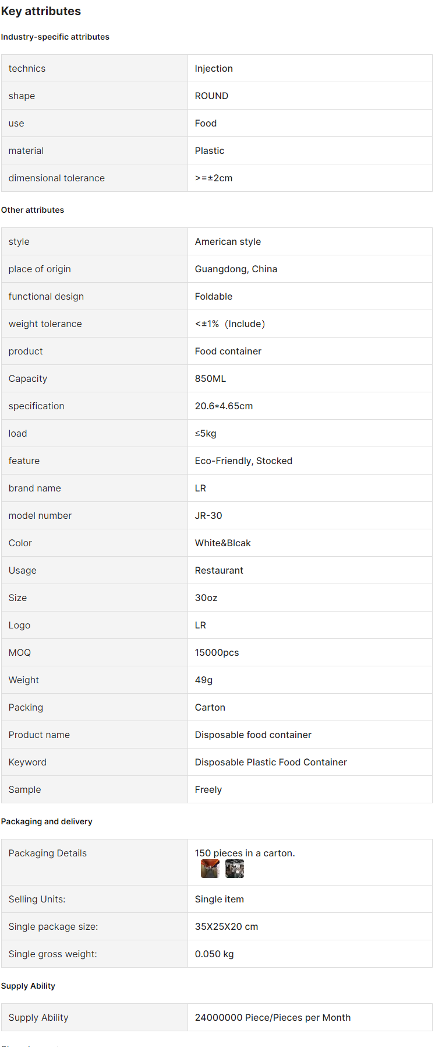Select the brand name LR value
Image resolution: width=435 pixels, height=1047 pixels.
200,488
